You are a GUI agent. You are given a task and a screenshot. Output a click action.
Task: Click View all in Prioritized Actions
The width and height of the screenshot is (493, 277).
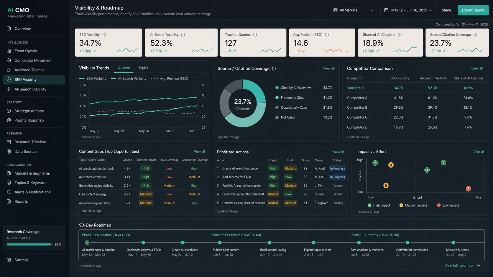click(338, 152)
